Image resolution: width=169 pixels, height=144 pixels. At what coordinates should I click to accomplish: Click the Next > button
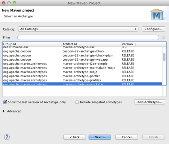(x=100, y=137)
